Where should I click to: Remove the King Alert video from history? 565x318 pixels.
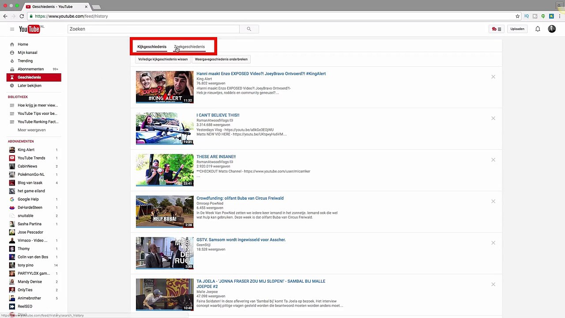click(x=493, y=77)
